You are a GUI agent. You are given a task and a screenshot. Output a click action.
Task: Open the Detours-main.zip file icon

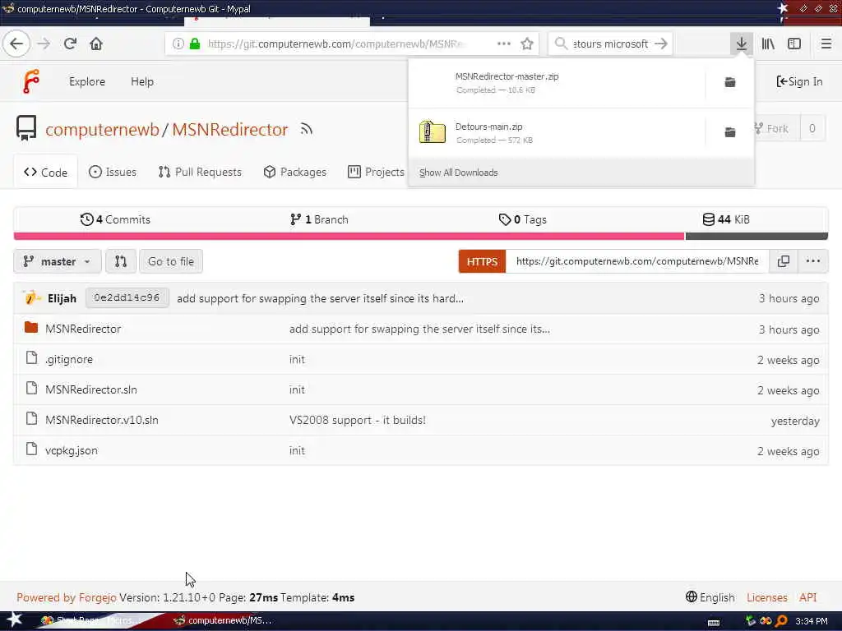pyautogui.click(x=433, y=132)
